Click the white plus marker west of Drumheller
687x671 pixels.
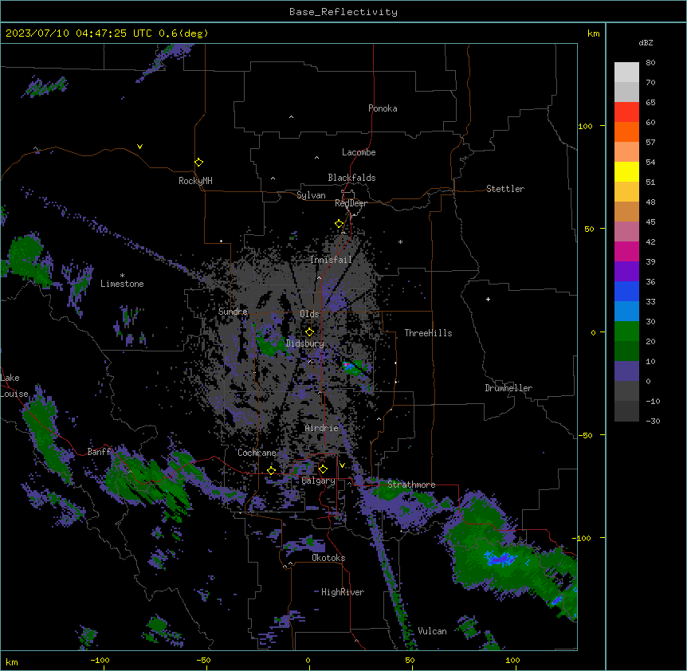point(488,299)
